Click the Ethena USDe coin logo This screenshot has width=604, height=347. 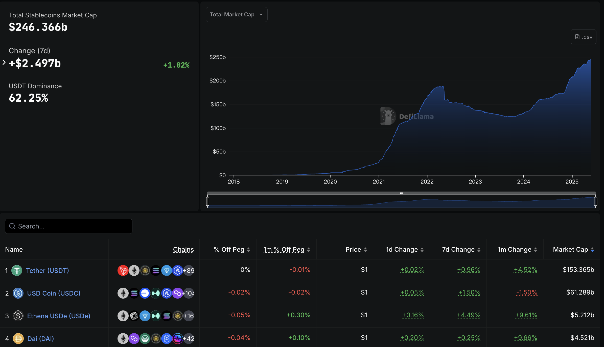tap(18, 316)
